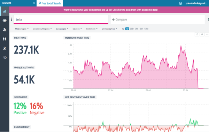This screenshot has width=209, height=132.
Task: Click the pink competitors promo banner
Action: point(109,10)
